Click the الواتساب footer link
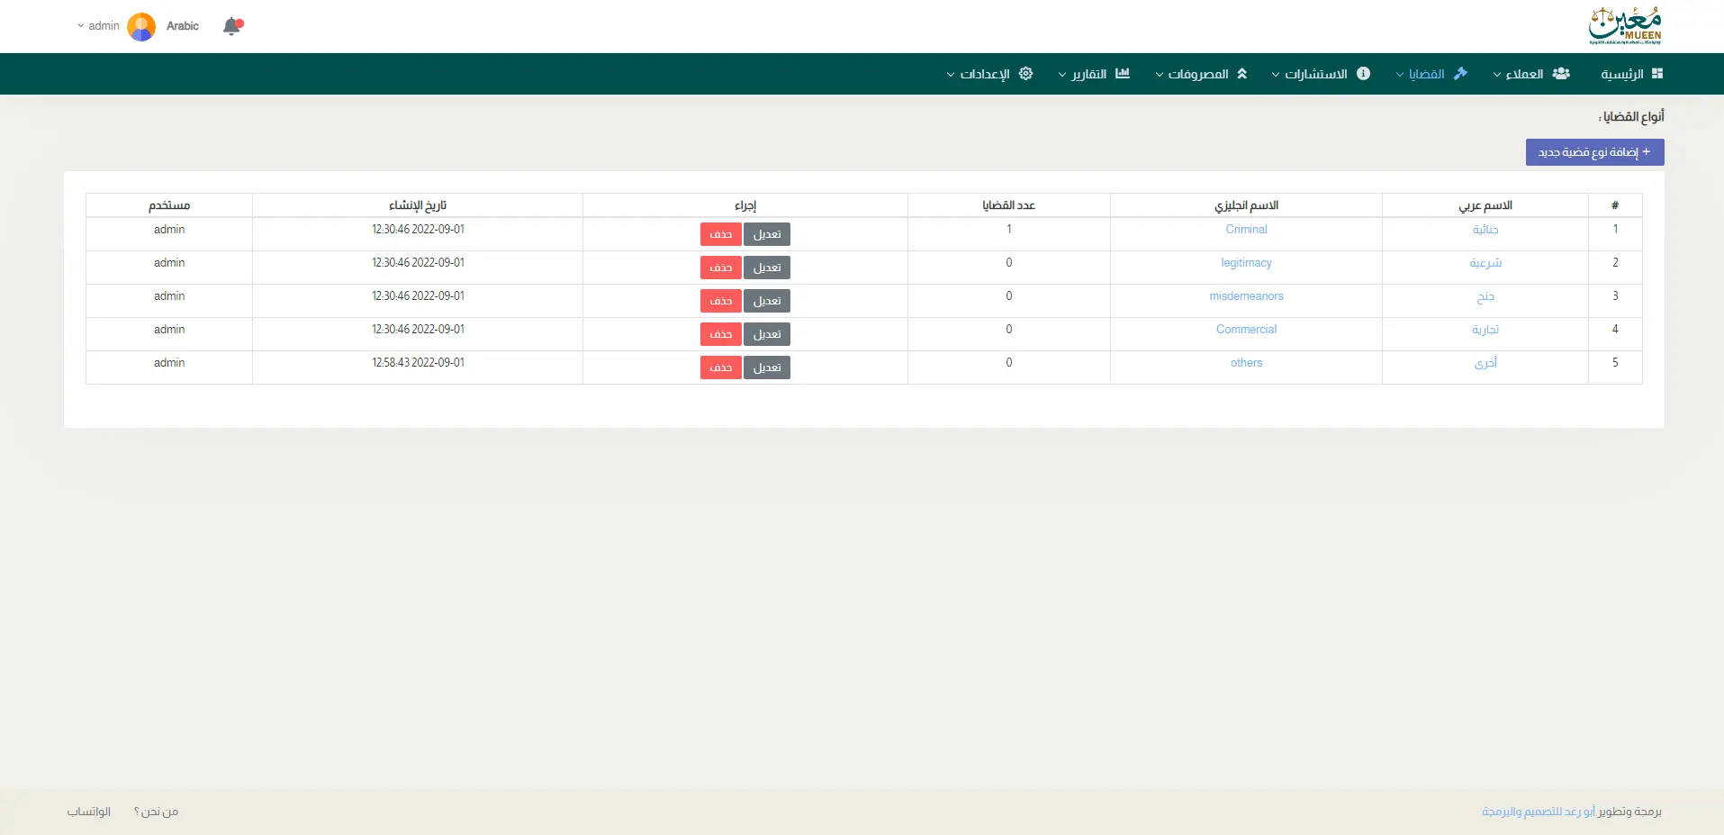 89,812
